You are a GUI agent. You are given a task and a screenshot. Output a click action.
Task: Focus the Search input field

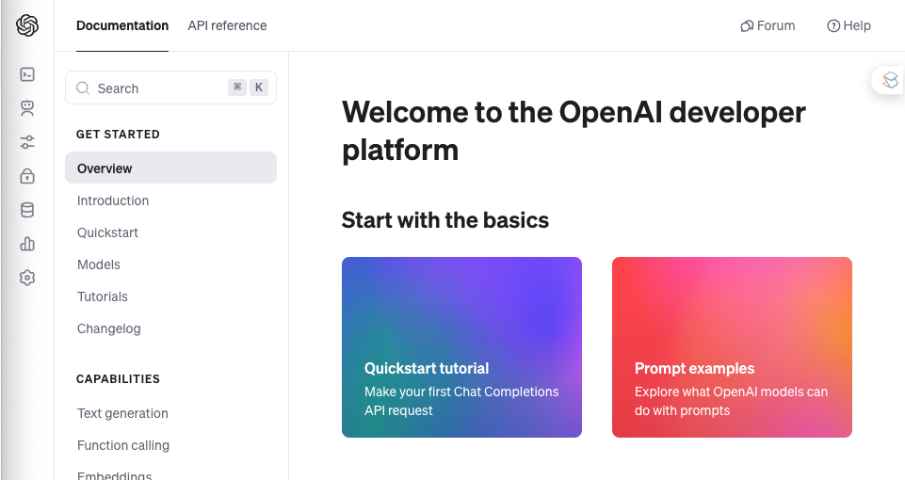170,88
